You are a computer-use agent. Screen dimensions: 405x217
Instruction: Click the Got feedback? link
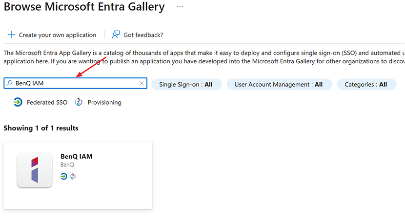click(x=143, y=35)
